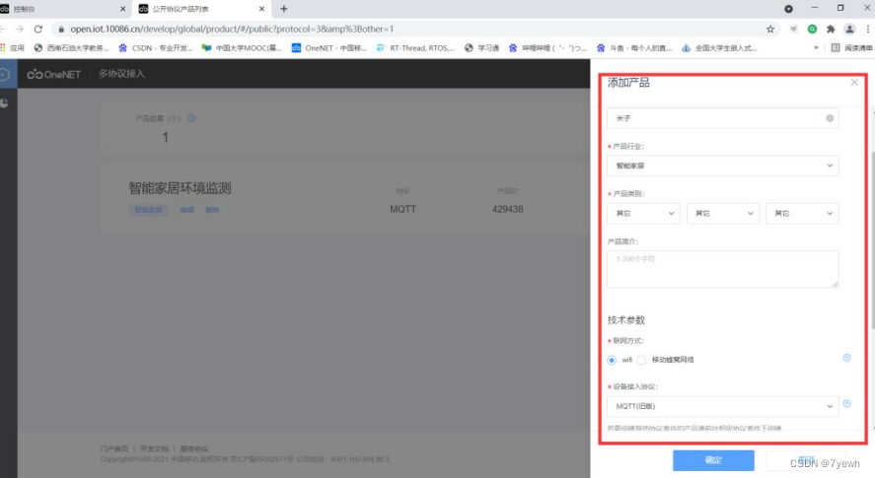
Task: Open a new browser tab
Action: [284, 9]
